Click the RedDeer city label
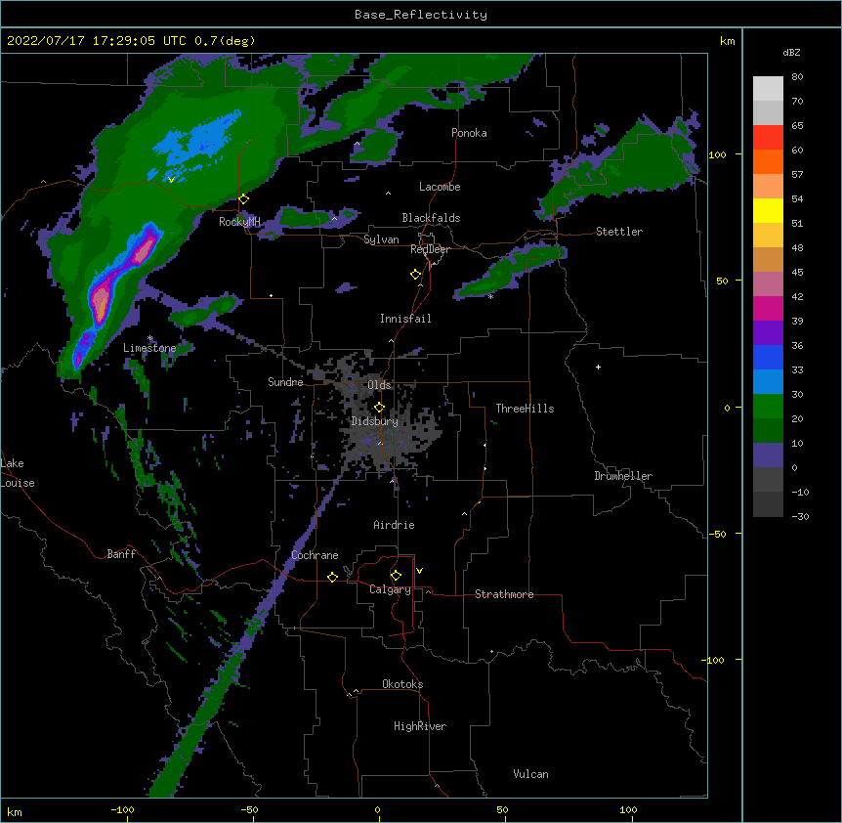Viewport: 842px width, 823px height. click(430, 249)
